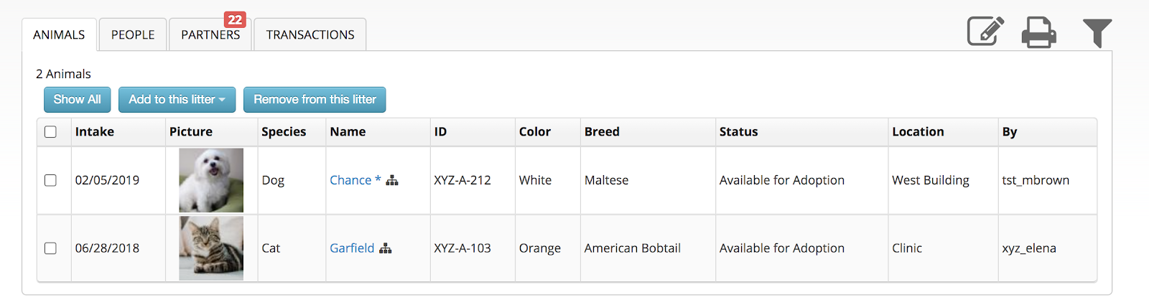
Task: Click the red 22 notification badge
Action: click(235, 19)
